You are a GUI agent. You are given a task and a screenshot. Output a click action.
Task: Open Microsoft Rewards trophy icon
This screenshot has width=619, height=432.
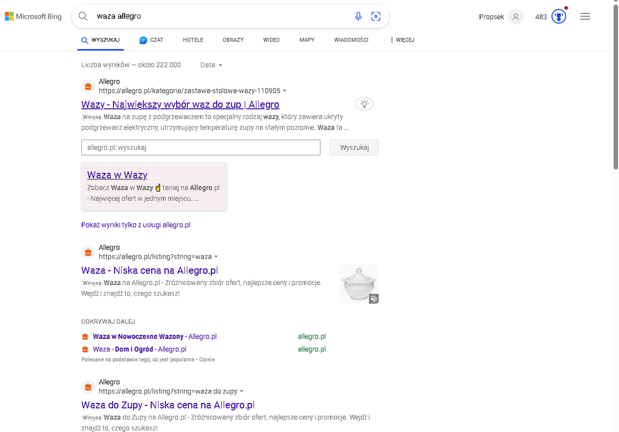[x=559, y=17]
